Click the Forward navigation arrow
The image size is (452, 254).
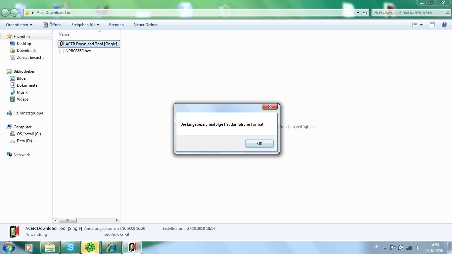coord(14,13)
